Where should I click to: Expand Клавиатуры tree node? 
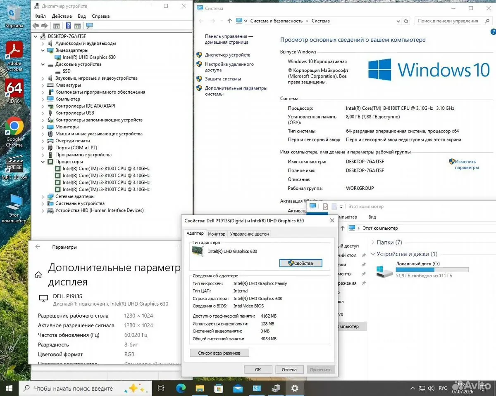pos(43,85)
